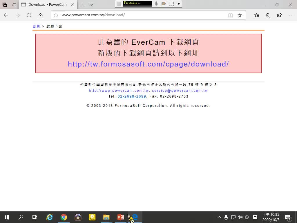Open the input method tray icon

[x=255, y=217]
